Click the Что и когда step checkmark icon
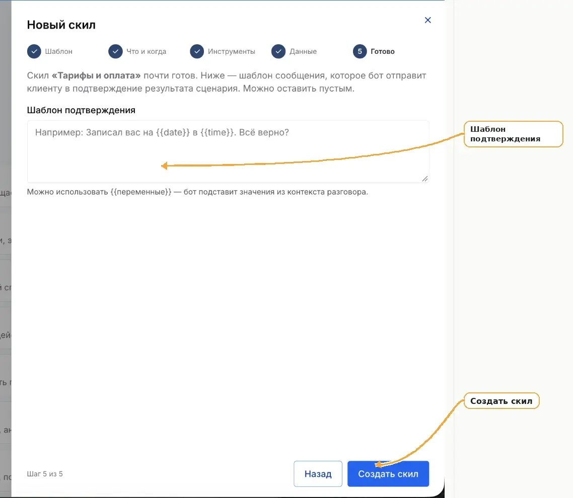Screen dimensions: 573x498 point(115,51)
